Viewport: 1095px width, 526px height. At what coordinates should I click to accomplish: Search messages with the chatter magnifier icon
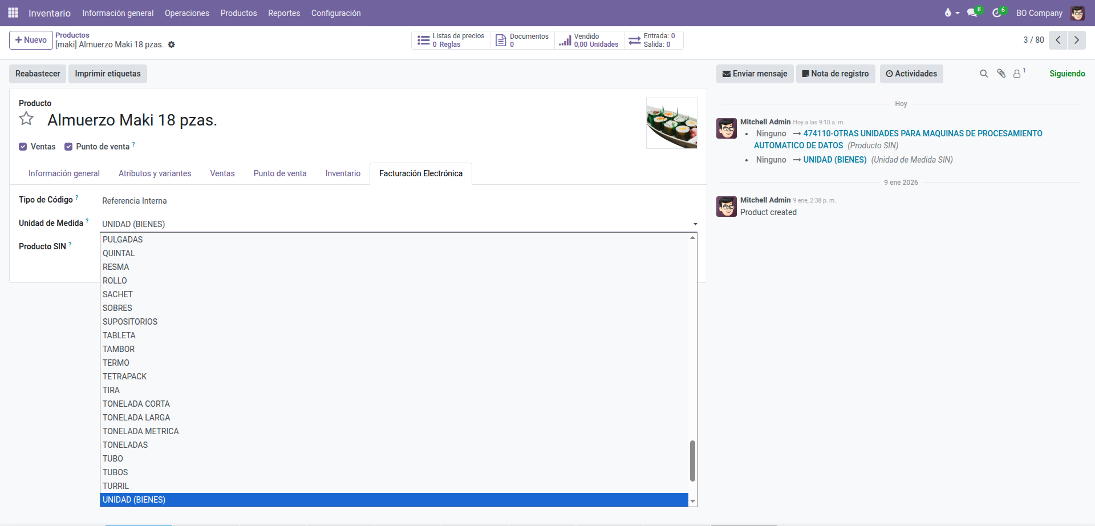[984, 74]
